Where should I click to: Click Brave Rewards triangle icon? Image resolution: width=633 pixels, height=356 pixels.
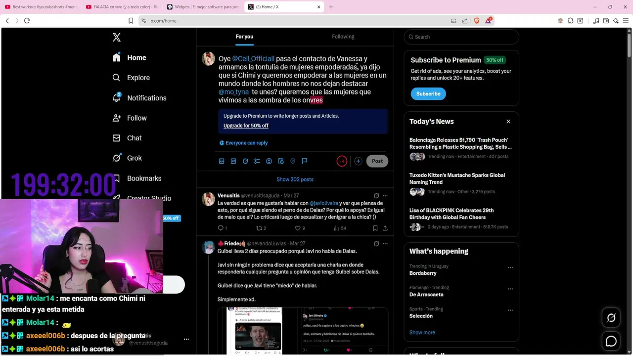point(488,21)
